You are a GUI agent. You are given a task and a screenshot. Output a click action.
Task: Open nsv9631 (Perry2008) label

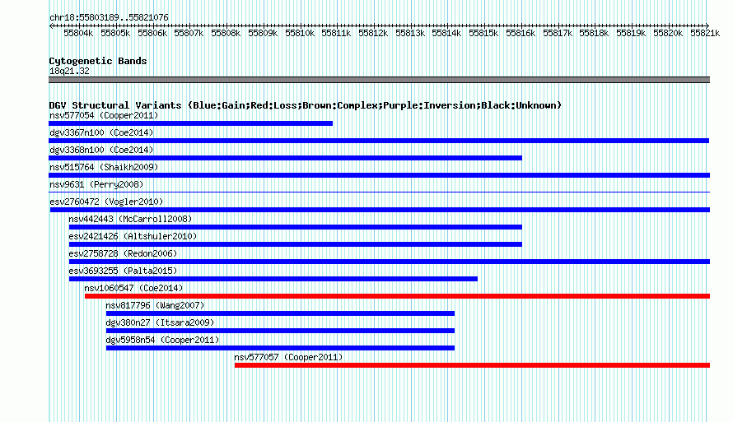click(96, 184)
